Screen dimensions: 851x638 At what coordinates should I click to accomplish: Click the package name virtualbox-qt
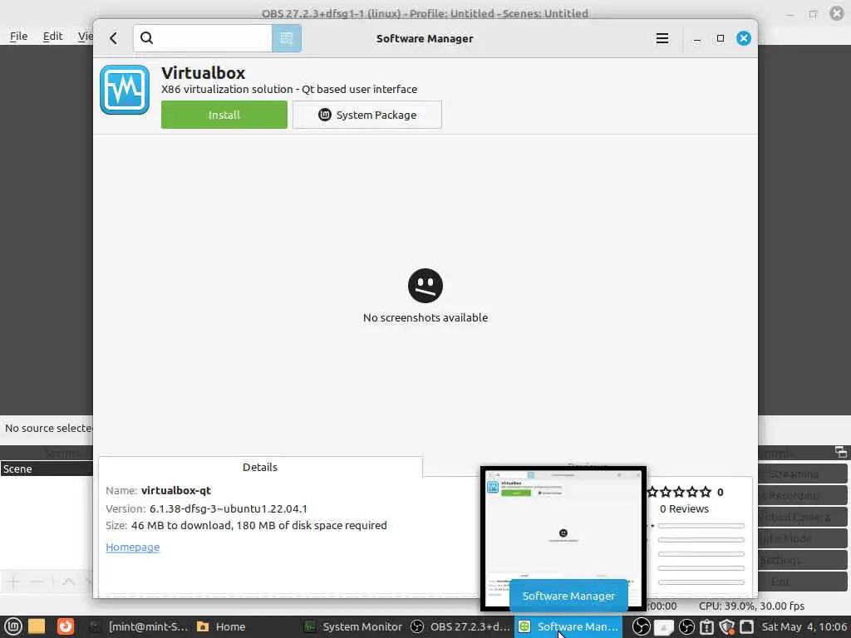point(176,490)
